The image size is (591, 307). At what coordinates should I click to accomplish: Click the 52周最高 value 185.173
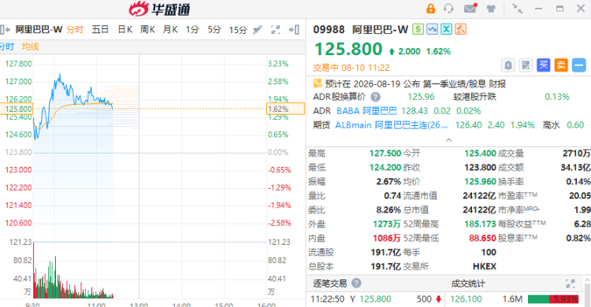[x=480, y=224]
